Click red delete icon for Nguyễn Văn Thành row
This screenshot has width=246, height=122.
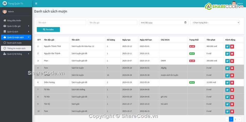(x=232, y=54)
